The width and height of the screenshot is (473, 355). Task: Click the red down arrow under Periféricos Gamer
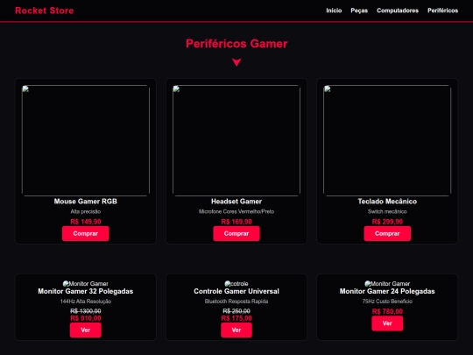point(236,62)
